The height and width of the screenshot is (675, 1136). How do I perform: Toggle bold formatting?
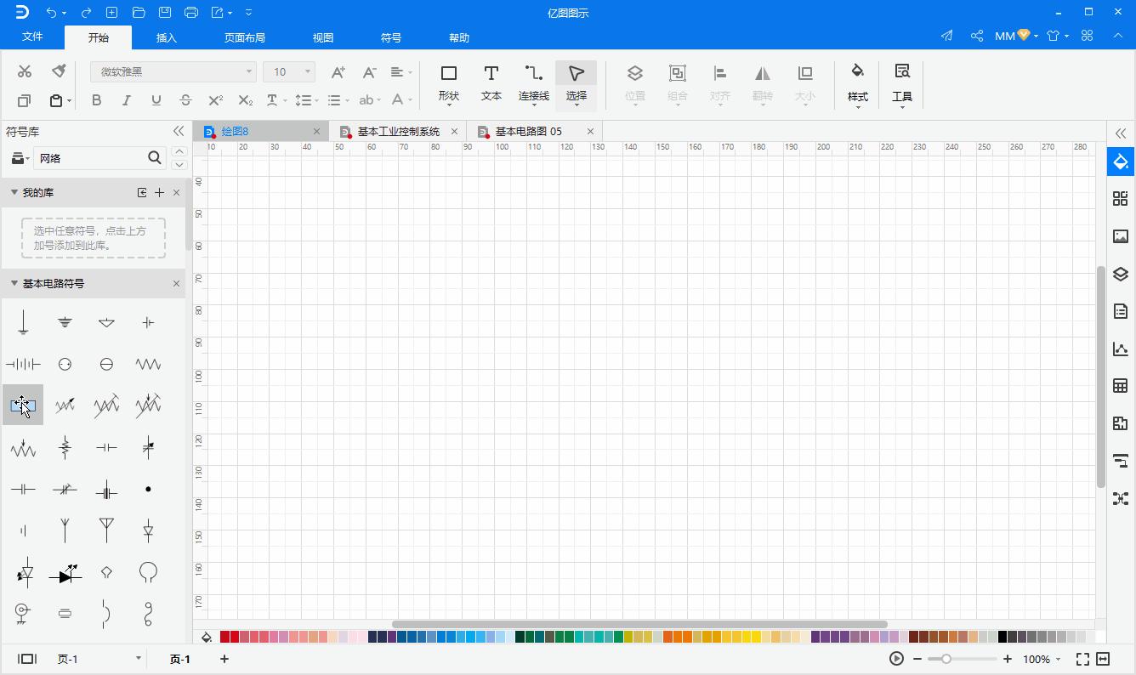(96, 100)
